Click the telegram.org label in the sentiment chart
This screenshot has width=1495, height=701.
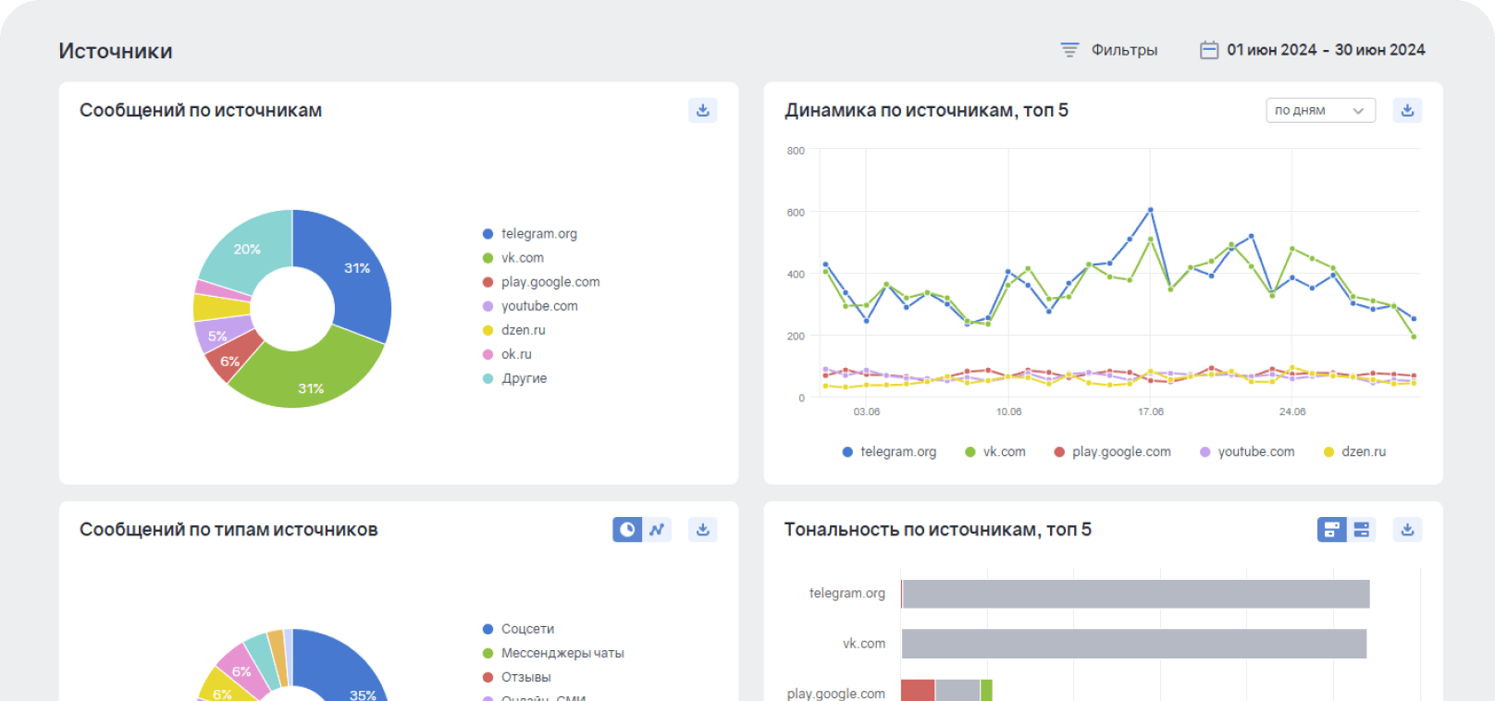(x=847, y=594)
